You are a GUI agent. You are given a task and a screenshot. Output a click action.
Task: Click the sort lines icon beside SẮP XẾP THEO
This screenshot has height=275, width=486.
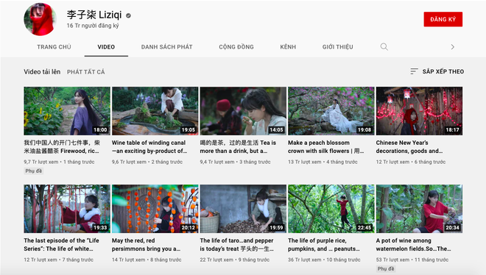point(414,71)
